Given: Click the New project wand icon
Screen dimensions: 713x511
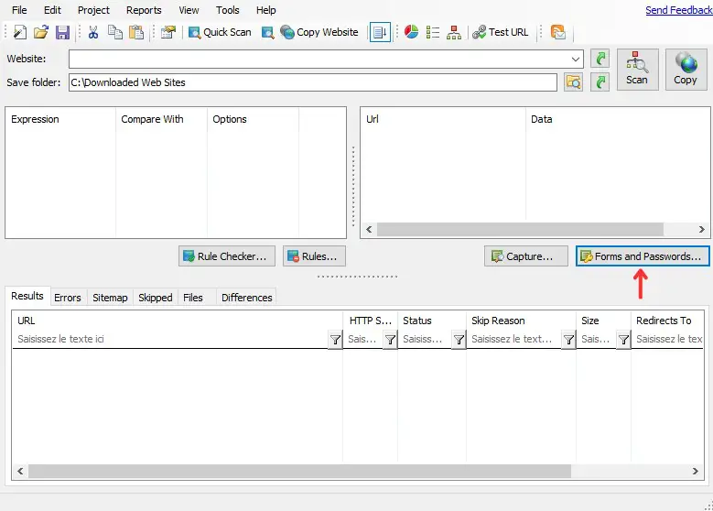Looking at the screenshot, I should pyautogui.click(x=19, y=32).
